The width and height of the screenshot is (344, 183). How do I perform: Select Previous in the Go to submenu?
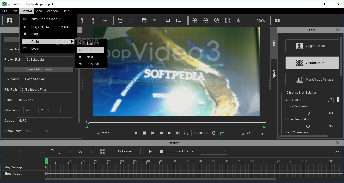coord(91,64)
